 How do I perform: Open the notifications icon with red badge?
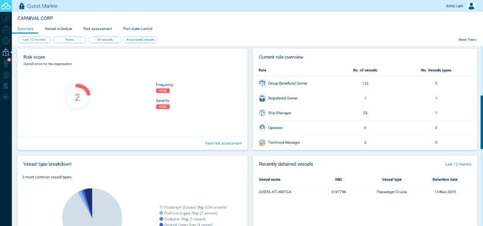pos(6,63)
